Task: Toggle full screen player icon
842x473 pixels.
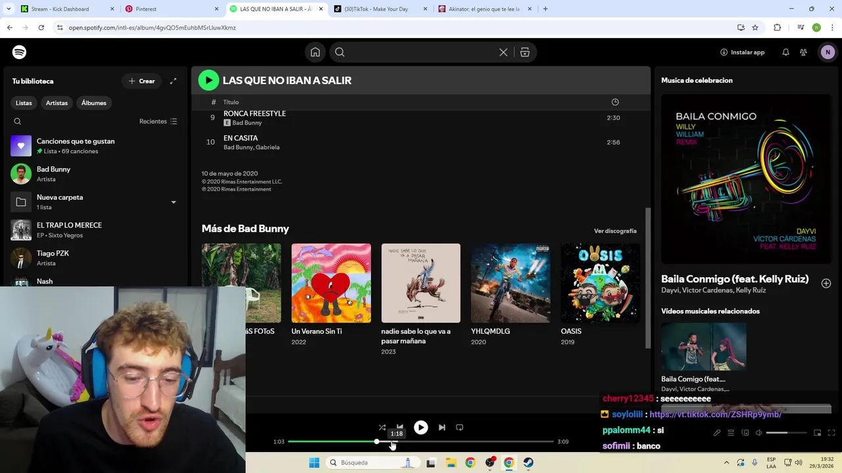Action: [x=831, y=433]
